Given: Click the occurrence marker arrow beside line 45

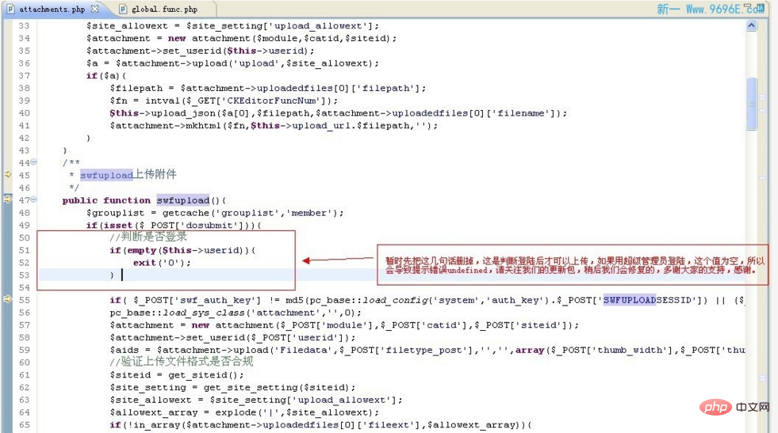Looking at the screenshot, I should click(x=8, y=174).
